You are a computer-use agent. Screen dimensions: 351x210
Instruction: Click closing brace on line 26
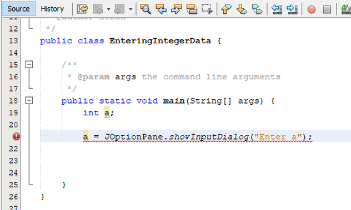pyautogui.click(x=43, y=197)
